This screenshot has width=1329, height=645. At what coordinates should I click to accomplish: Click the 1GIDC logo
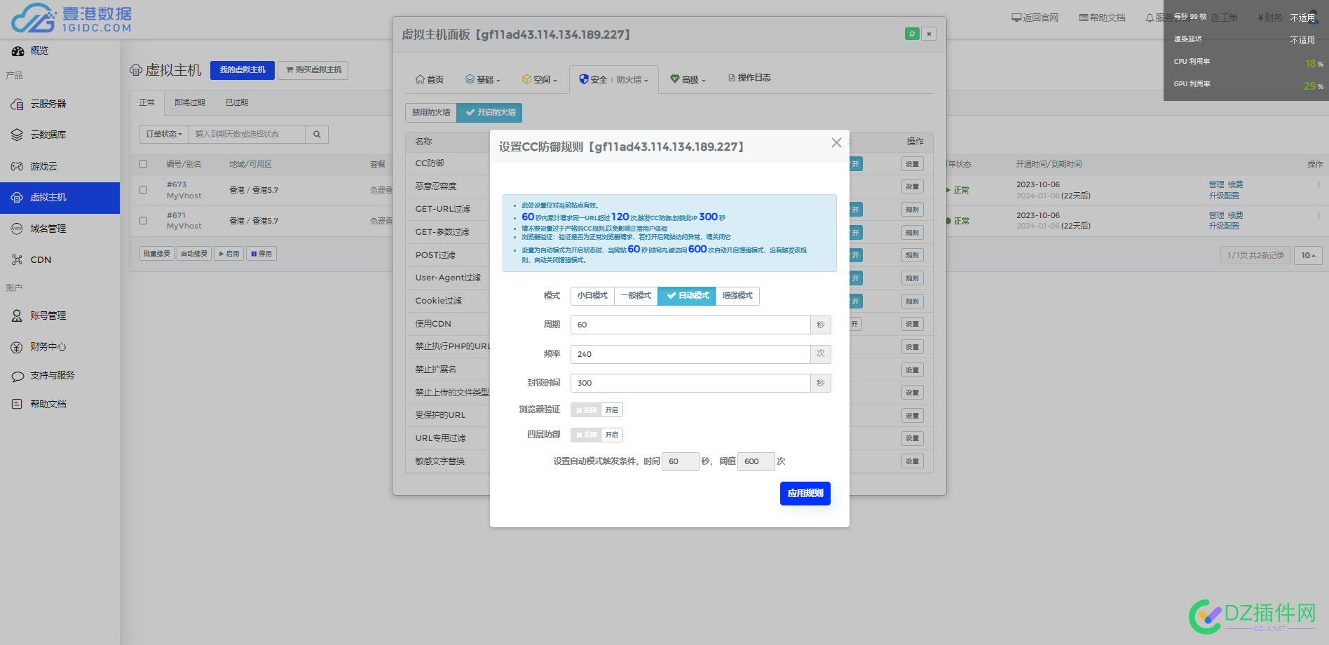(x=71, y=19)
